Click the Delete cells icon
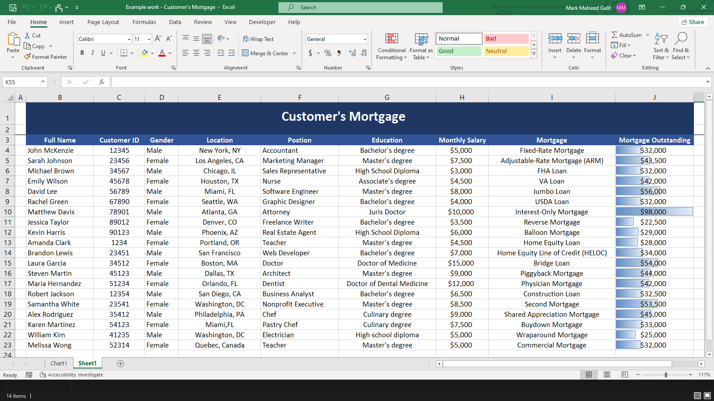This screenshot has height=401, width=714. tap(574, 39)
